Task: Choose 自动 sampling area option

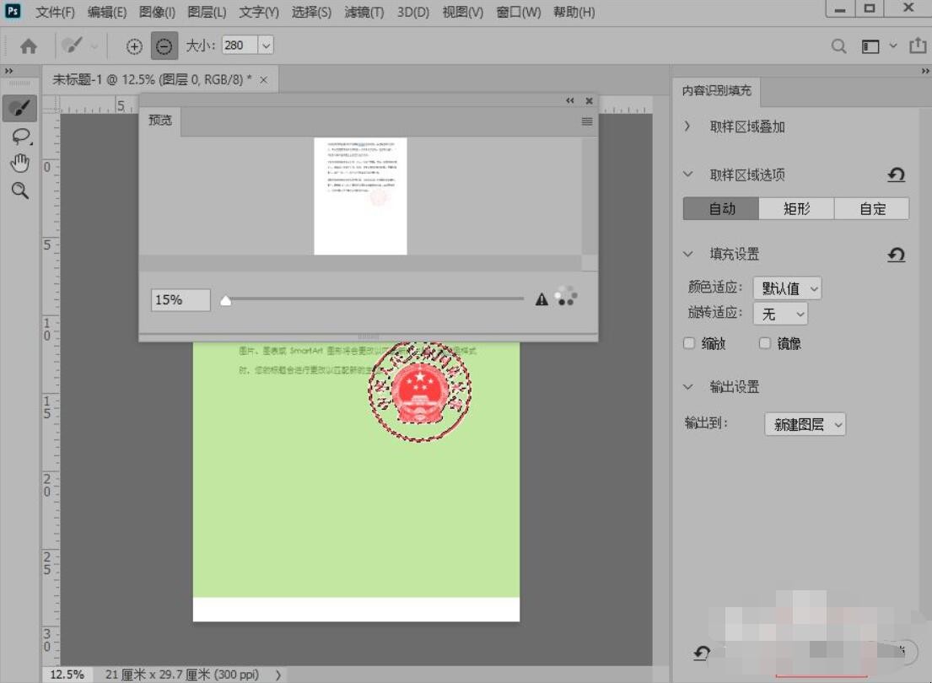Action: [721, 208]
